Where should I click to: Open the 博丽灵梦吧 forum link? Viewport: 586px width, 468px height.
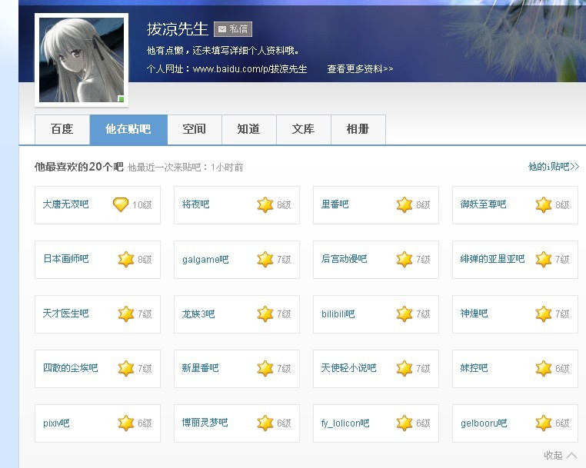(x=205, y=423)
